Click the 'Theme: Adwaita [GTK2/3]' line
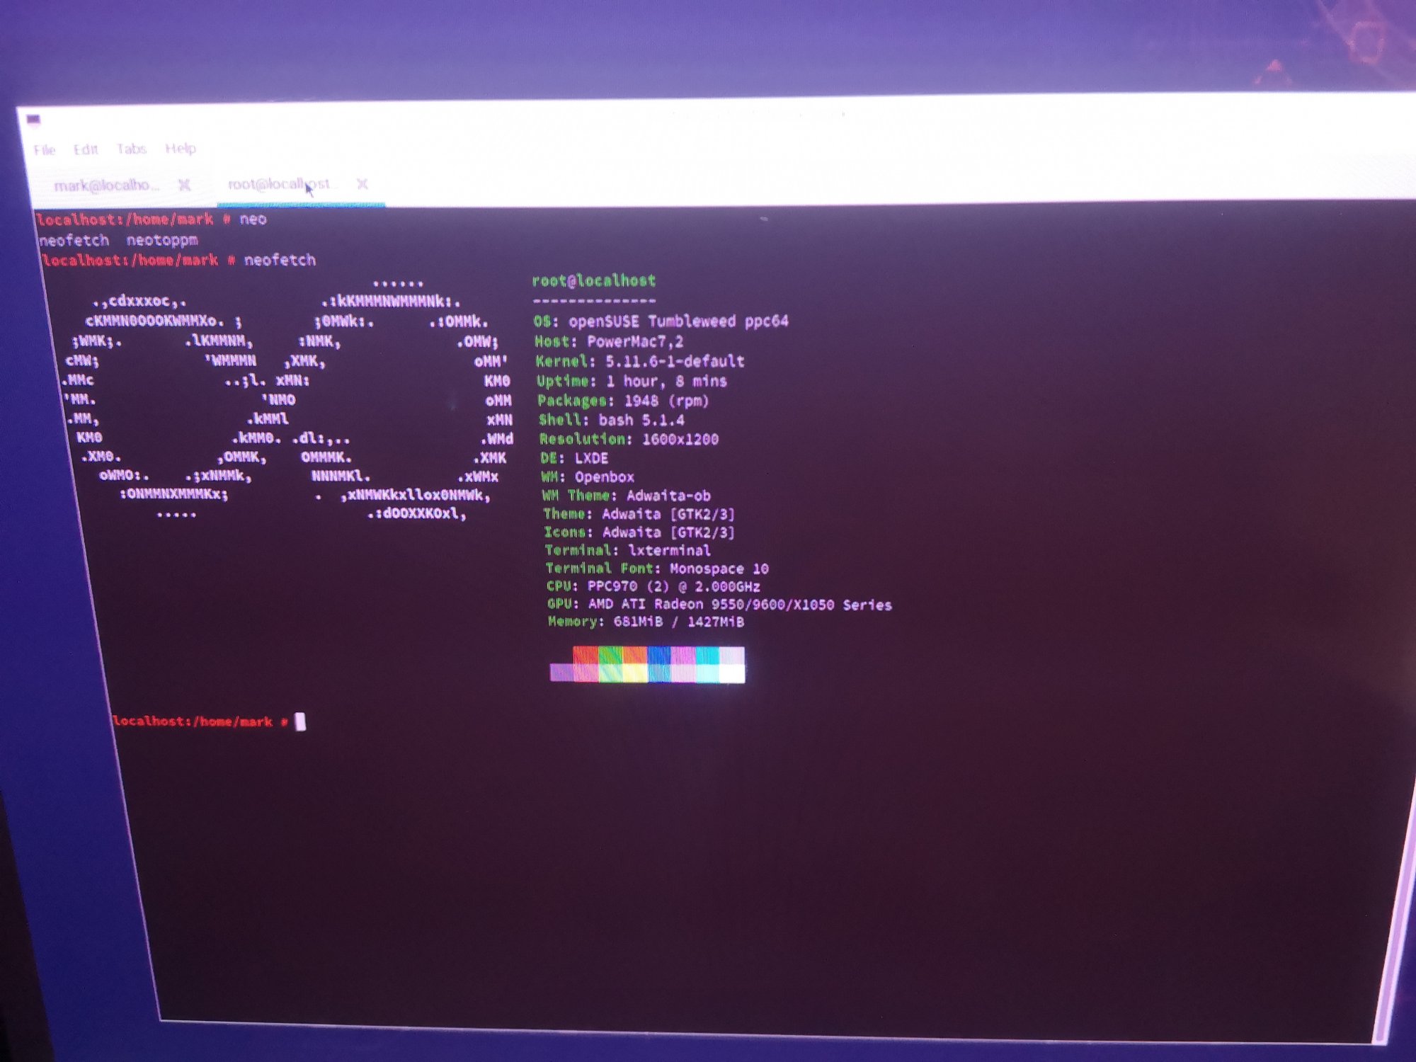The width and height of the screenshot is (1416, 1062). point(639,514)
